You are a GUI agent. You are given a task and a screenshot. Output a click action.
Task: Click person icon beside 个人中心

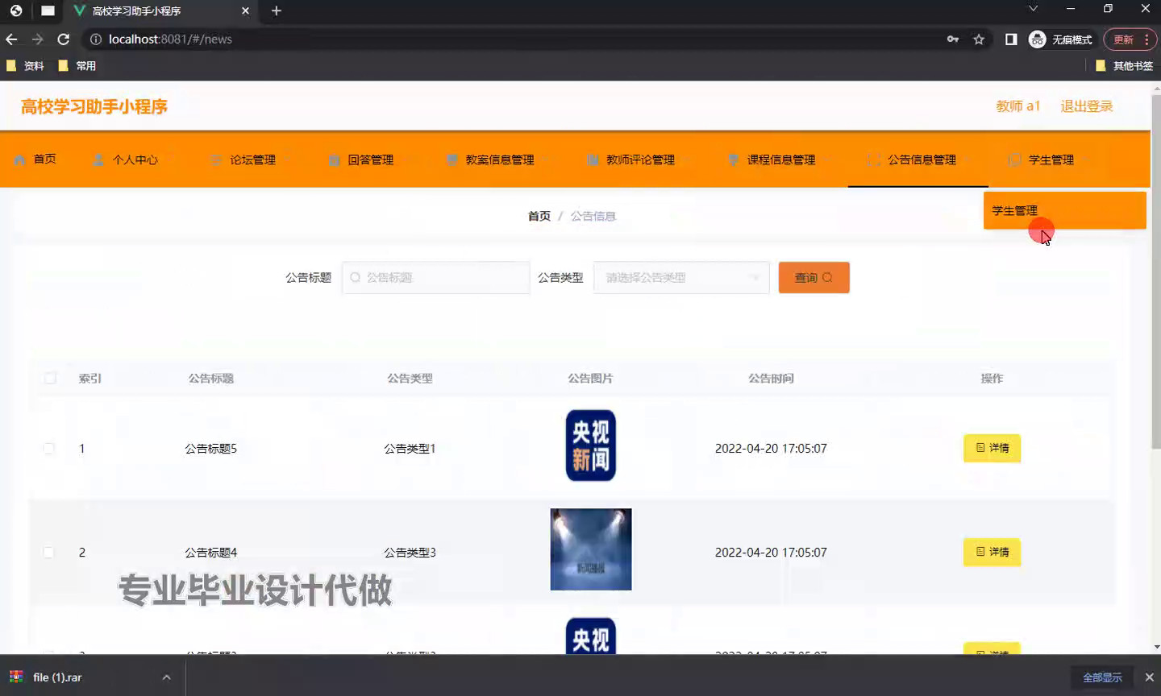(98, 159)
